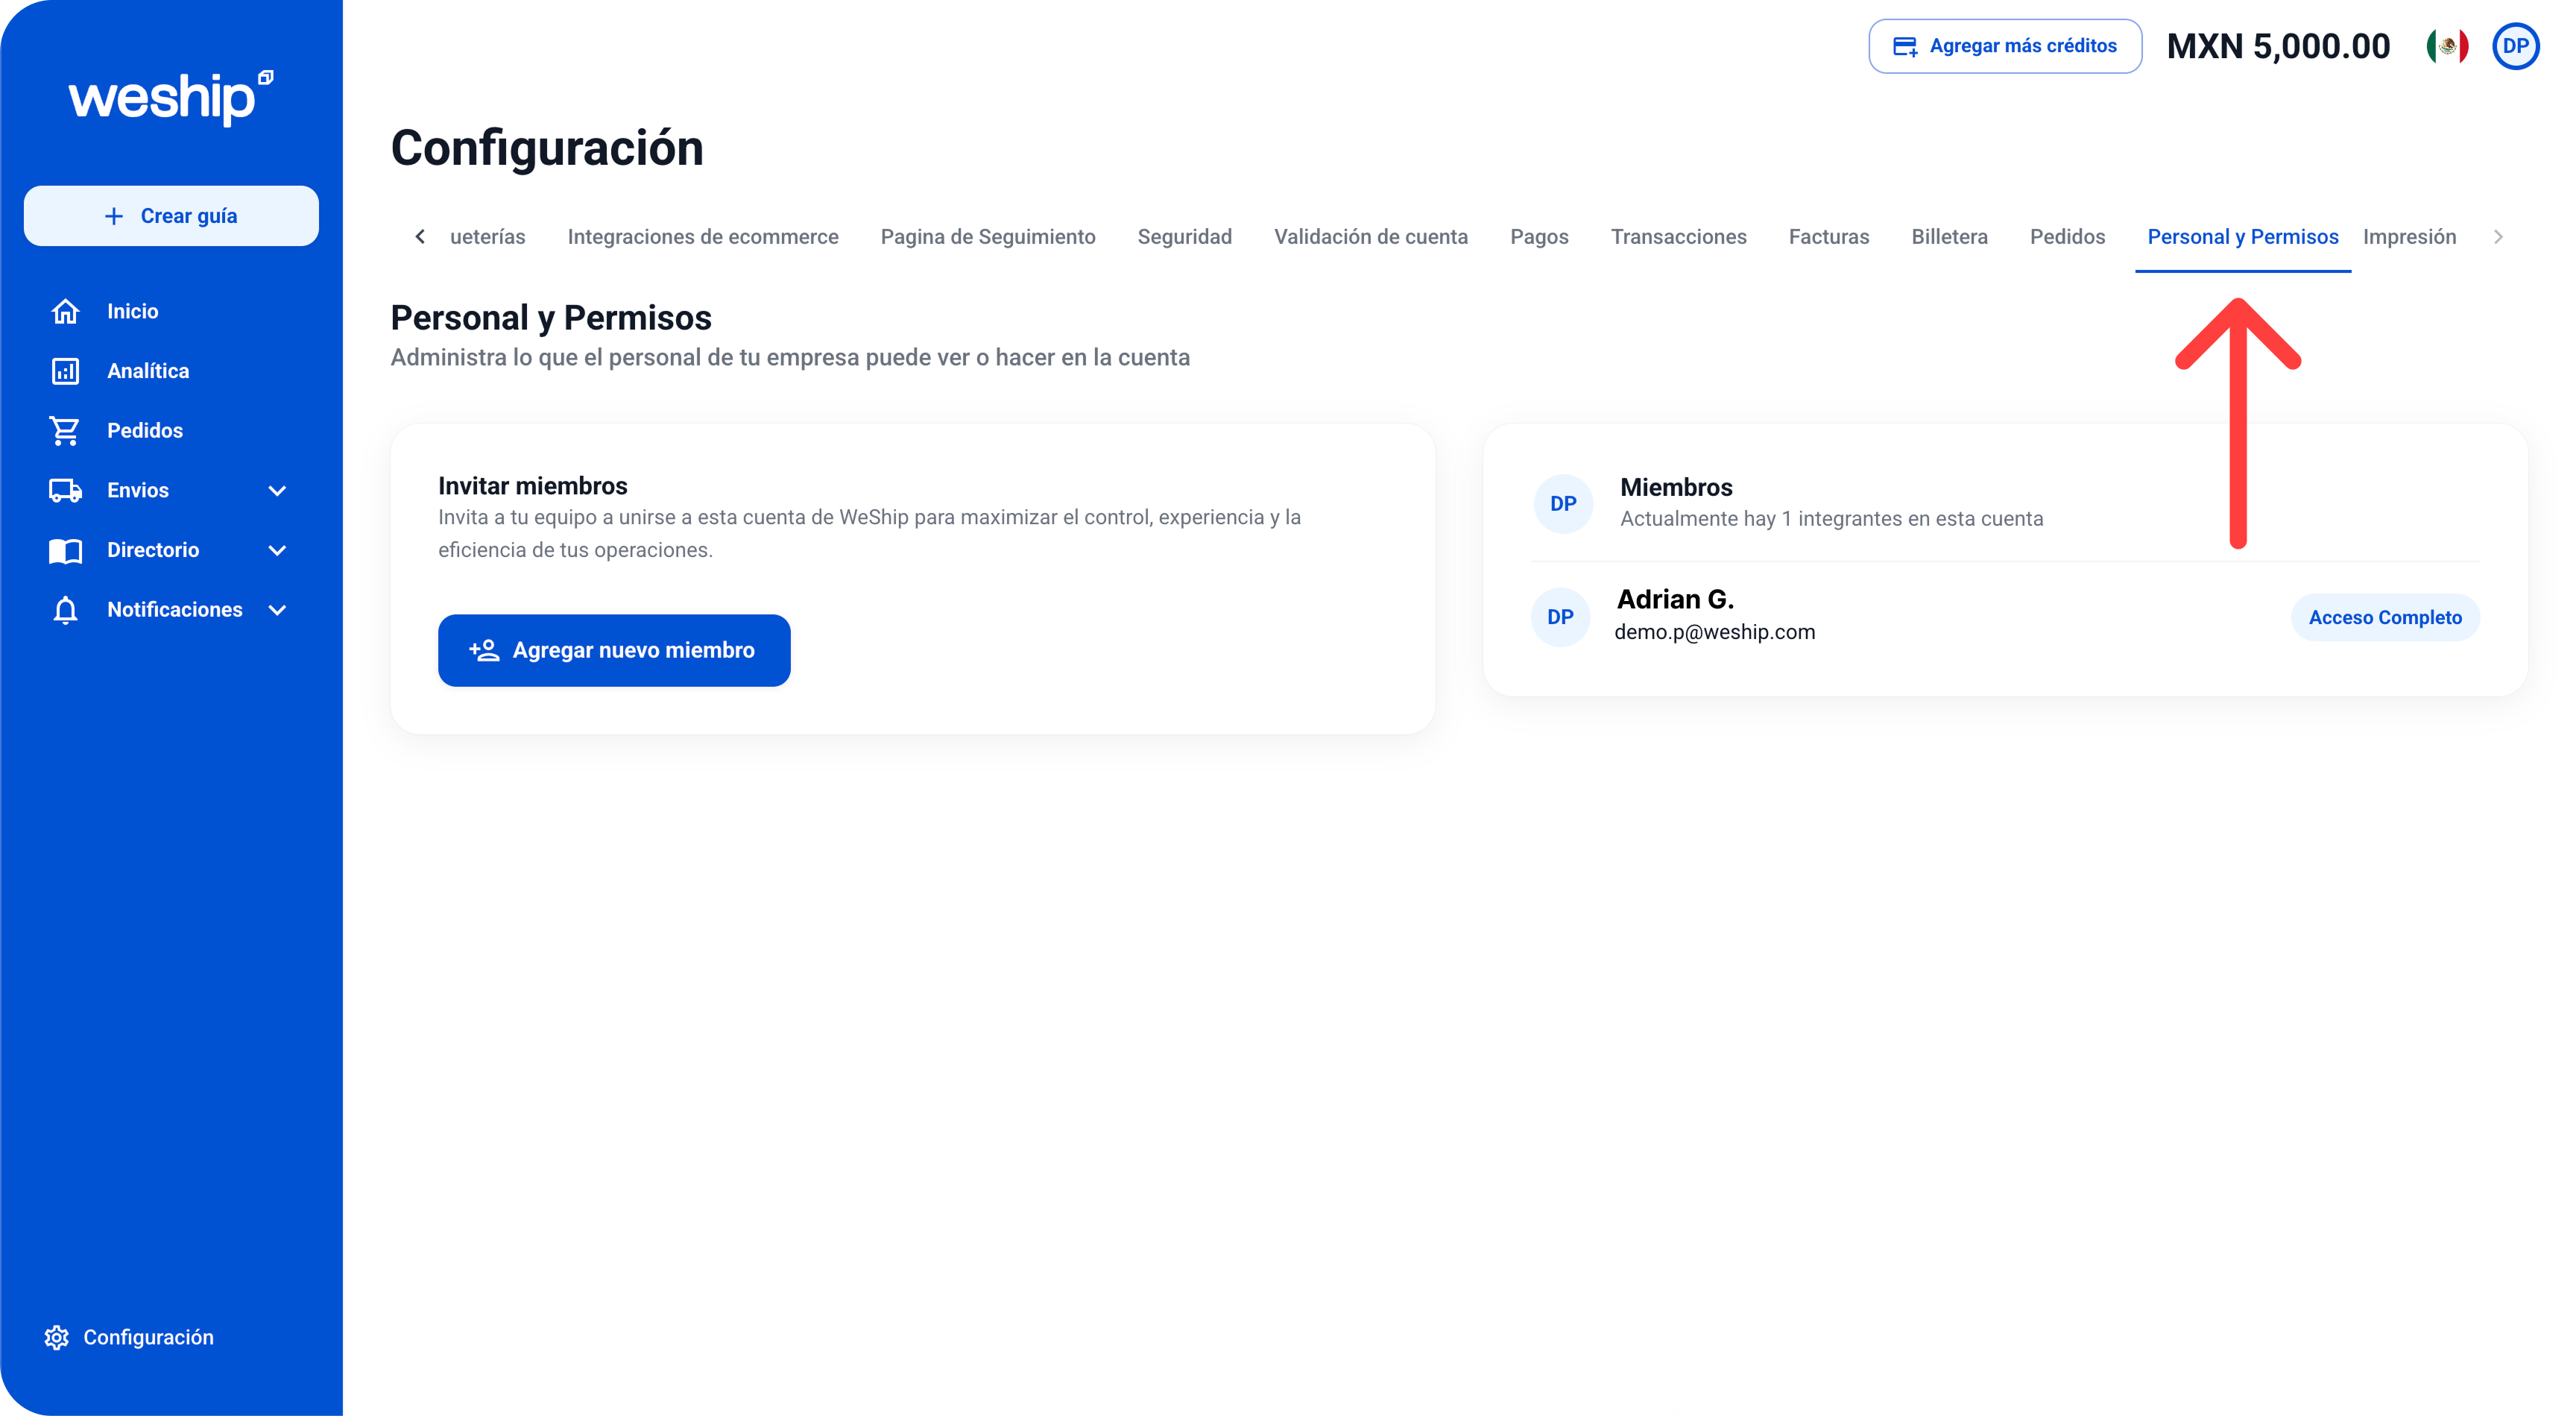The width and height of the screenshot is (2576, 1416).
Task: Switch to Integraciones de ecommerce tab
Action: pos(703,237)
